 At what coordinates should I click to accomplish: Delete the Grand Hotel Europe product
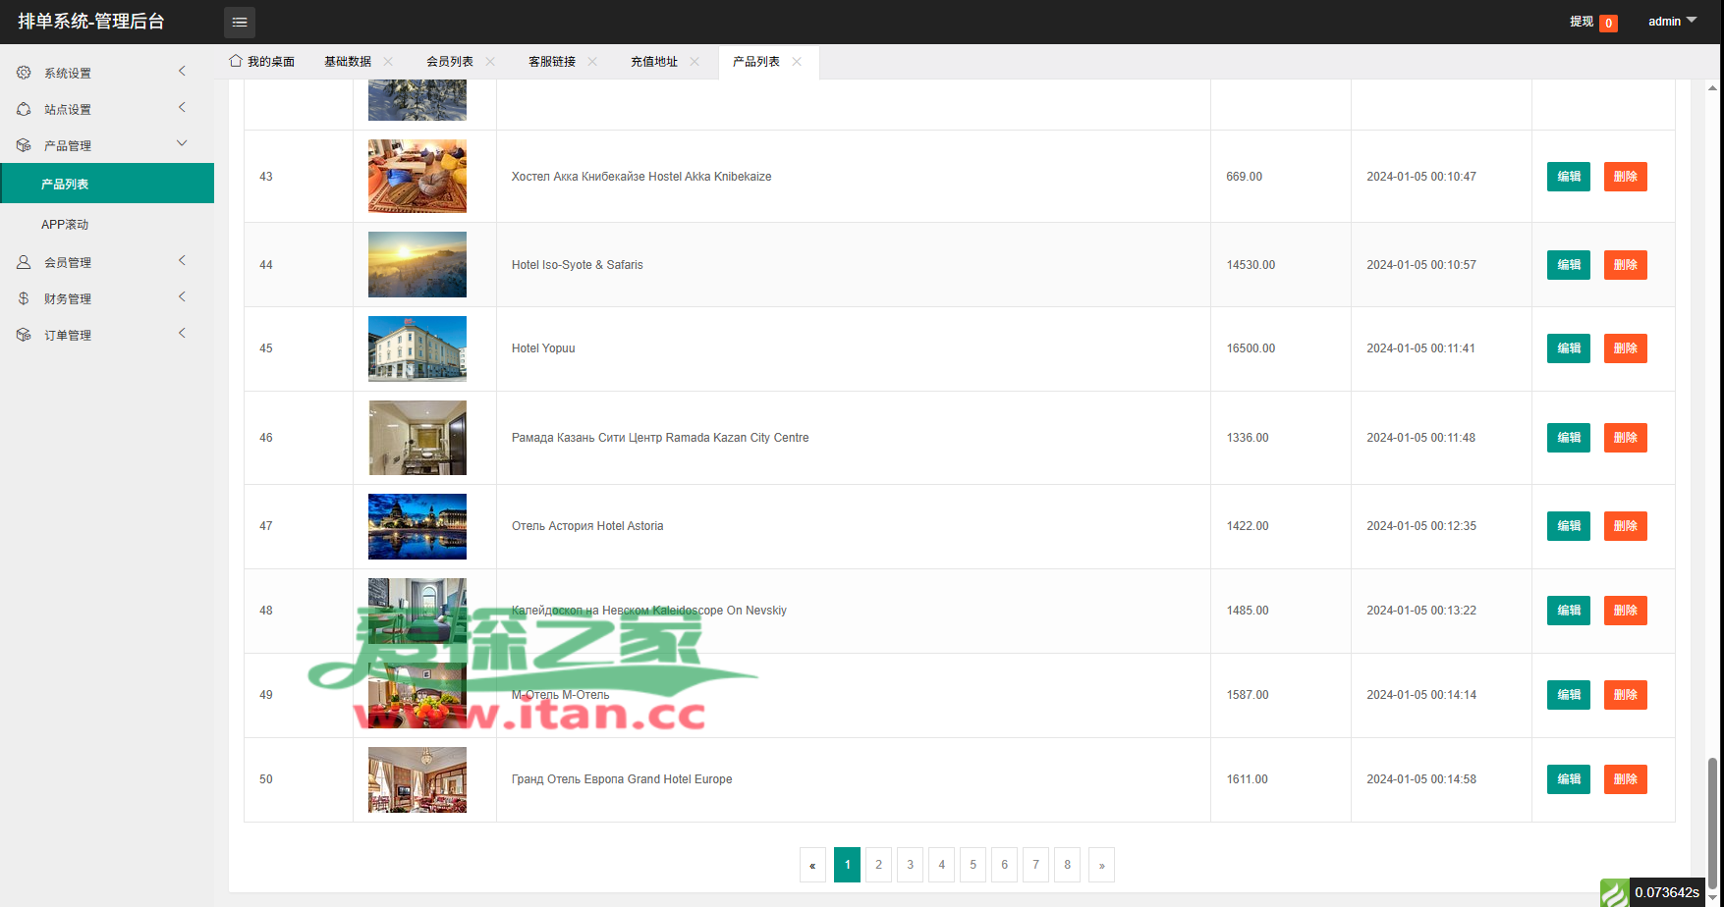1625,779
